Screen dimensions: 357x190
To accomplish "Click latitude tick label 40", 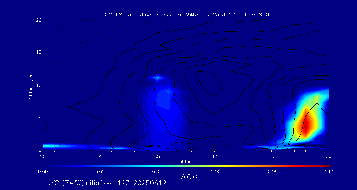I will (x=214, y=156).
